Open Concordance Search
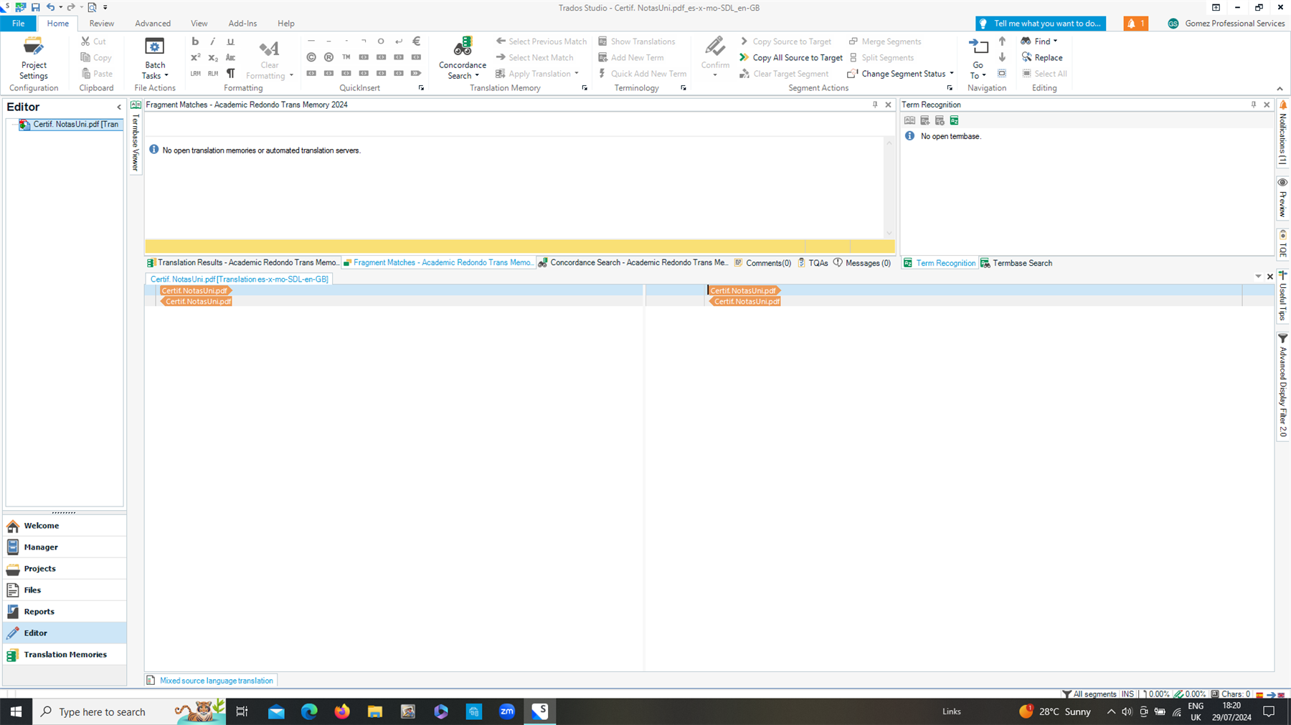1291x725 pixels. pos(463,58)
